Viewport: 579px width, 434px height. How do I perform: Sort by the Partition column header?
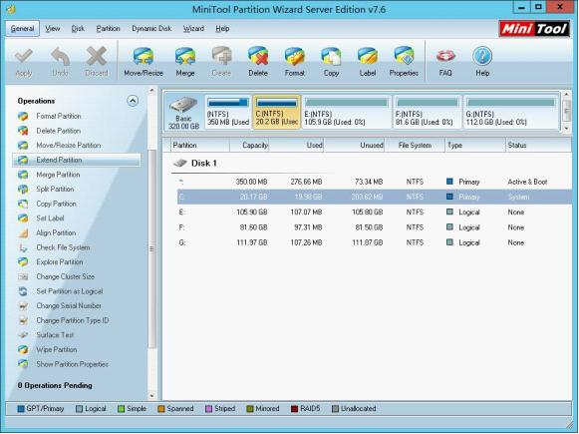[199, 146]
